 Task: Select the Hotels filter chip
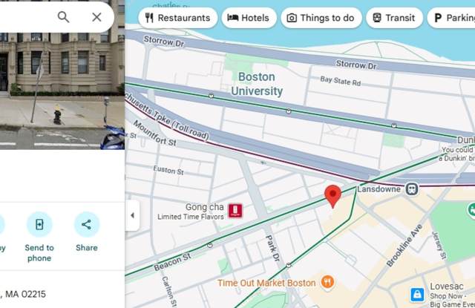point(249,18)
